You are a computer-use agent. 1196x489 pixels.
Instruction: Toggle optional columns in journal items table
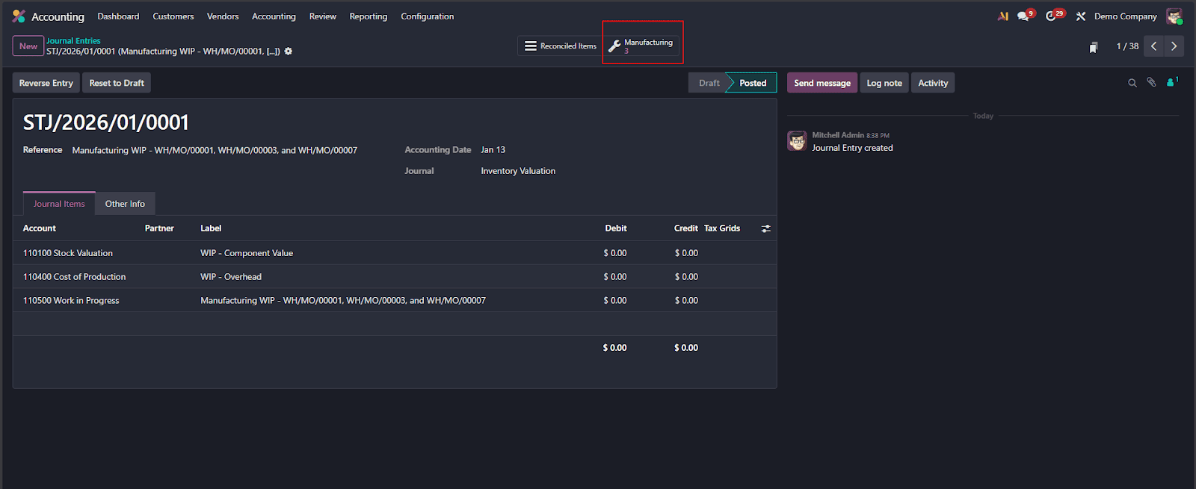pyautogui.click(x=765, y=228)
